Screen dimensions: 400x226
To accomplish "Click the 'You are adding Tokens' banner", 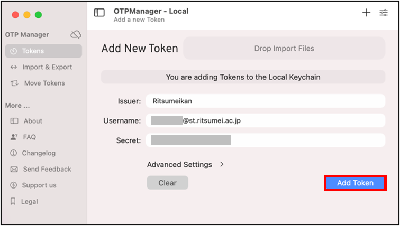I will point(243,77).
